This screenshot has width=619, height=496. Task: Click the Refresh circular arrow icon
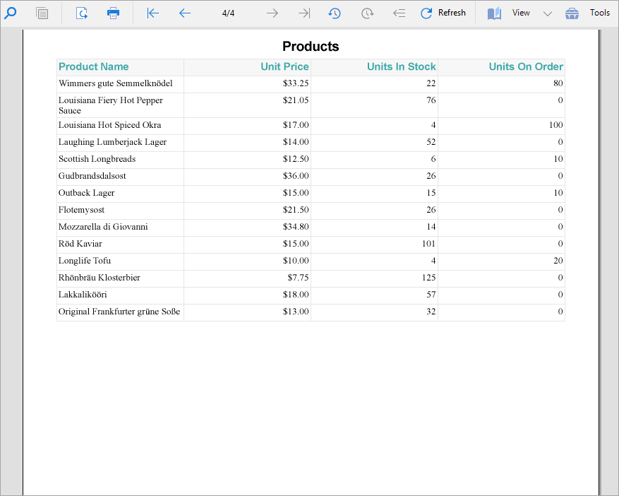[426, 13]
